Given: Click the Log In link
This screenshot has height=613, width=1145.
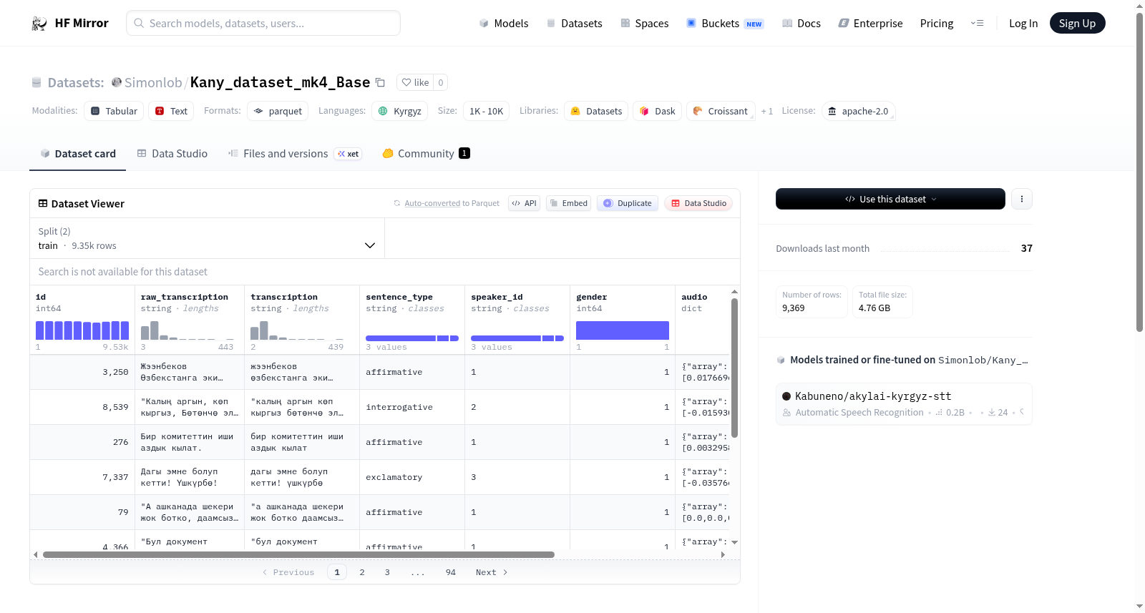Looking at the screenshot, I should (1023, 24).
